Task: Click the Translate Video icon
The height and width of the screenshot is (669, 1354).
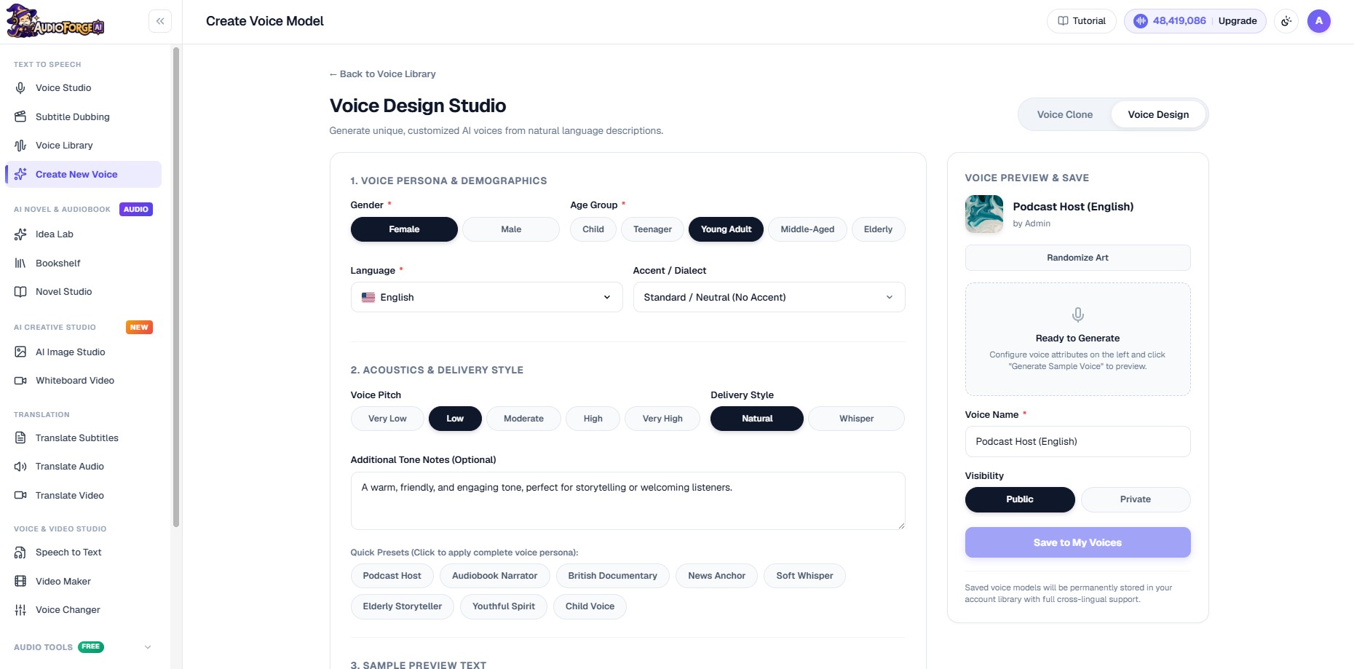Action: pyautogui.click(x=20, y=495)
